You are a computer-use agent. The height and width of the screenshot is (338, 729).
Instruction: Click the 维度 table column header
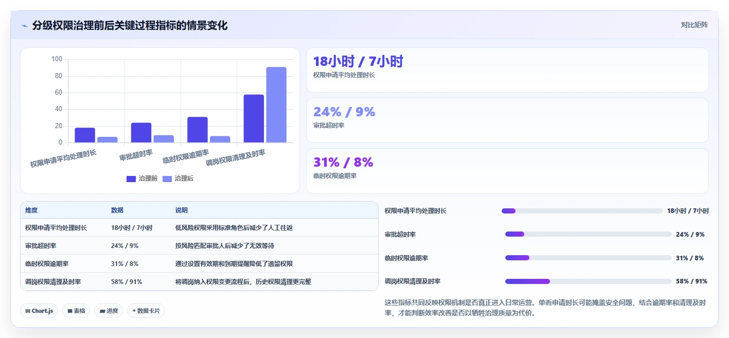[31, 210]
